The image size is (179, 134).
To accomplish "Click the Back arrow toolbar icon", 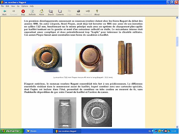I will (x=4, y=11).
